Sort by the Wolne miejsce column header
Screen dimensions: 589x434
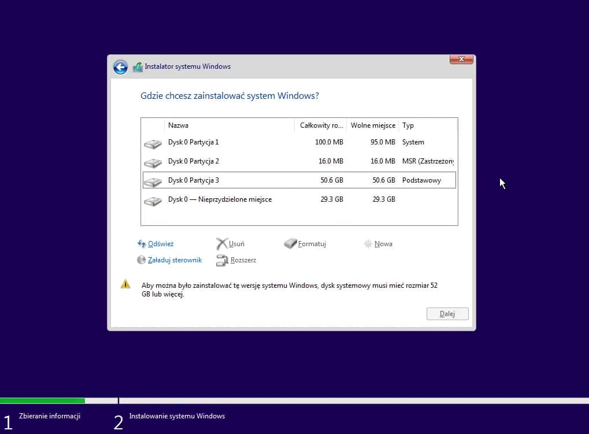(x=372, y=125)
